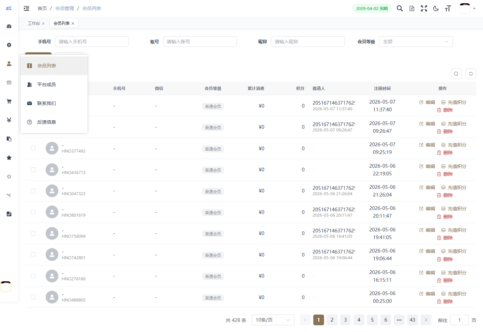Click 首页 breadcrumb link
Screen dimensions: 483x332
(42, 8)
